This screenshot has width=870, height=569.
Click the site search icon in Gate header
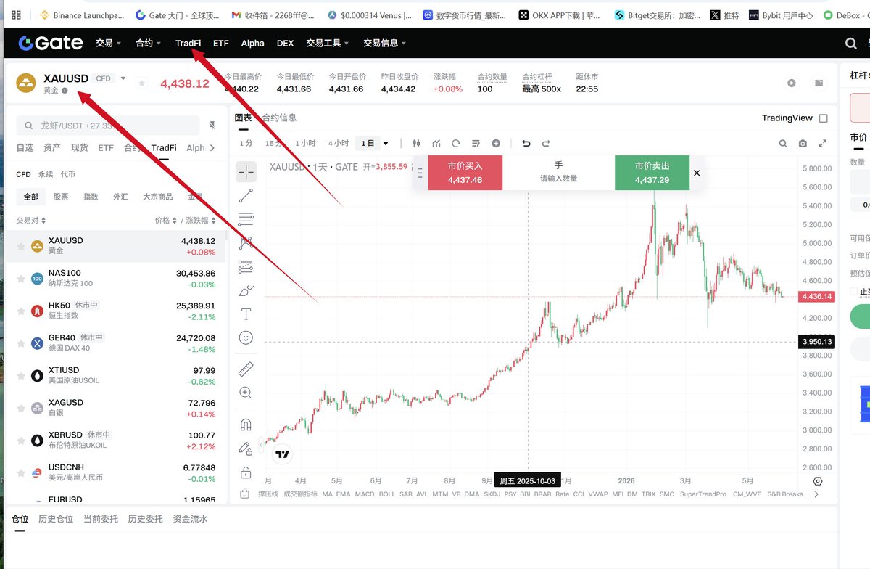tap(851, 44)
